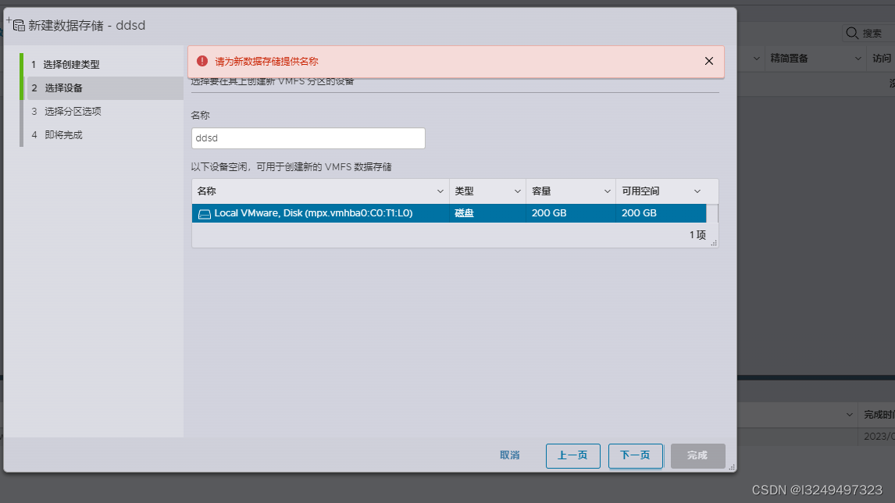Select the Local VMware, Disk row

click(448, 213)
